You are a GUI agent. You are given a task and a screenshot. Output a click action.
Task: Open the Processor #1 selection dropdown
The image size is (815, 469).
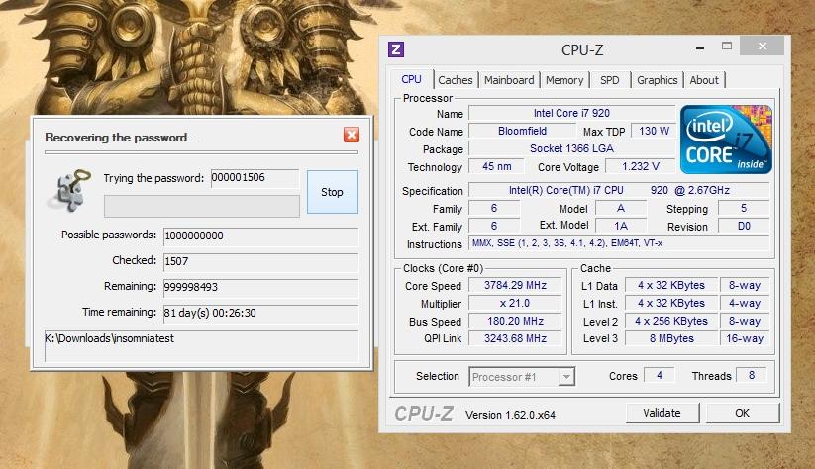(x=522, y=377)
